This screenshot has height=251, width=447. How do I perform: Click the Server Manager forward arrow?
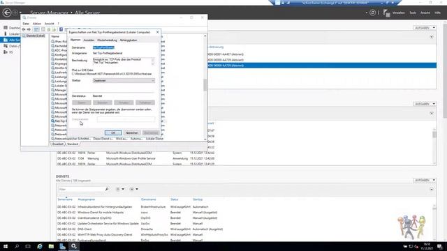coord(15,13)
